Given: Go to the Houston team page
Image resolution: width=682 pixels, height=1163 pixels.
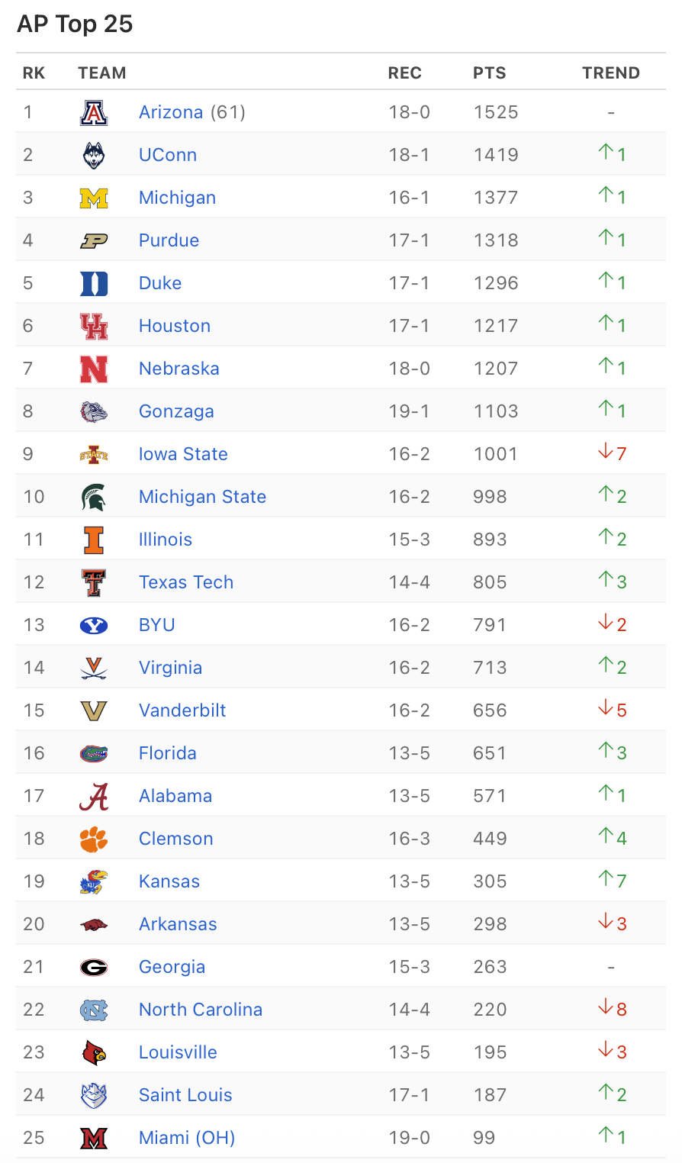Looking at the screenshot, I should click(175, 326).
